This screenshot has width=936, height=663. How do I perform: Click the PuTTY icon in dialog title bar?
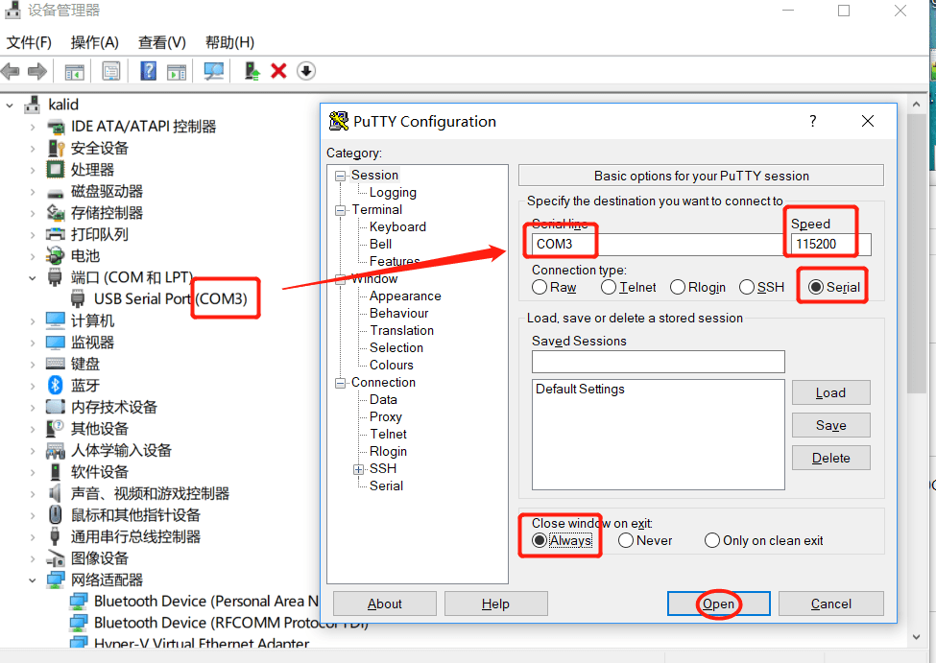pos(339,121)
